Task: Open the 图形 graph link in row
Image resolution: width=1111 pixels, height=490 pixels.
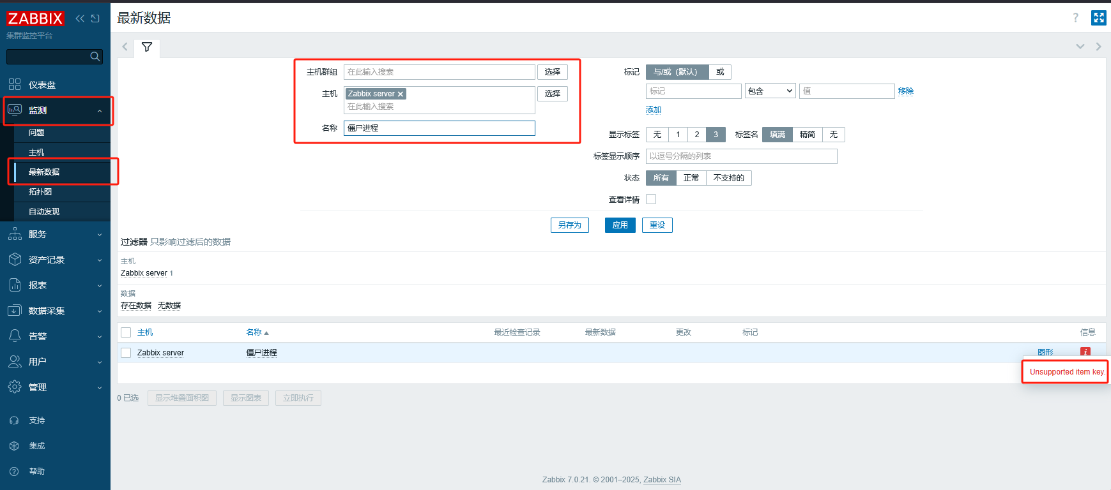Action: click(1046, 352)
